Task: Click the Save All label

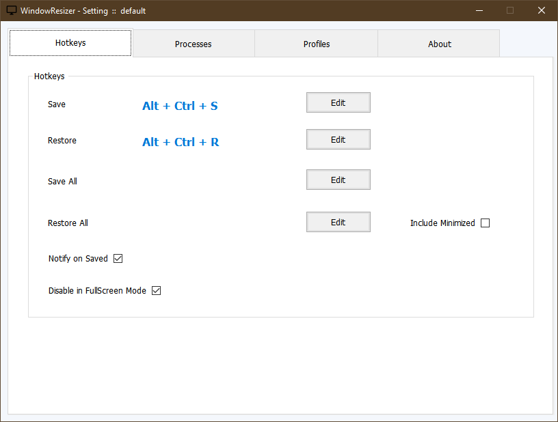Action: tap(62, 181)
